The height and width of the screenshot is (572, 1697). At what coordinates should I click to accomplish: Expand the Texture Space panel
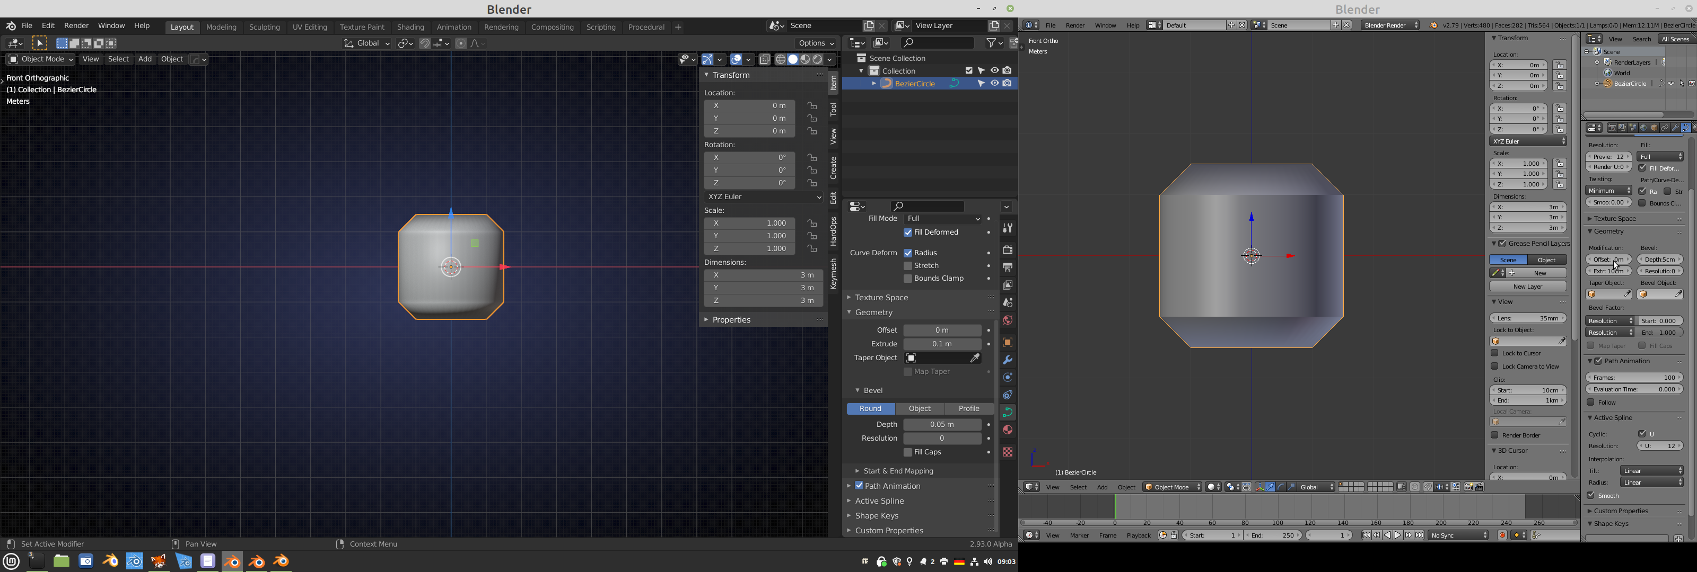[881, 298]
